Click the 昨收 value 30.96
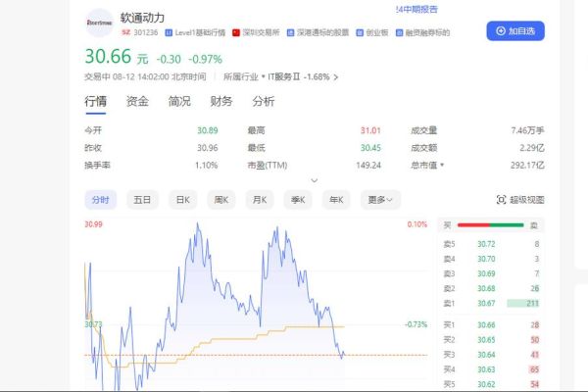 [208, 148]
